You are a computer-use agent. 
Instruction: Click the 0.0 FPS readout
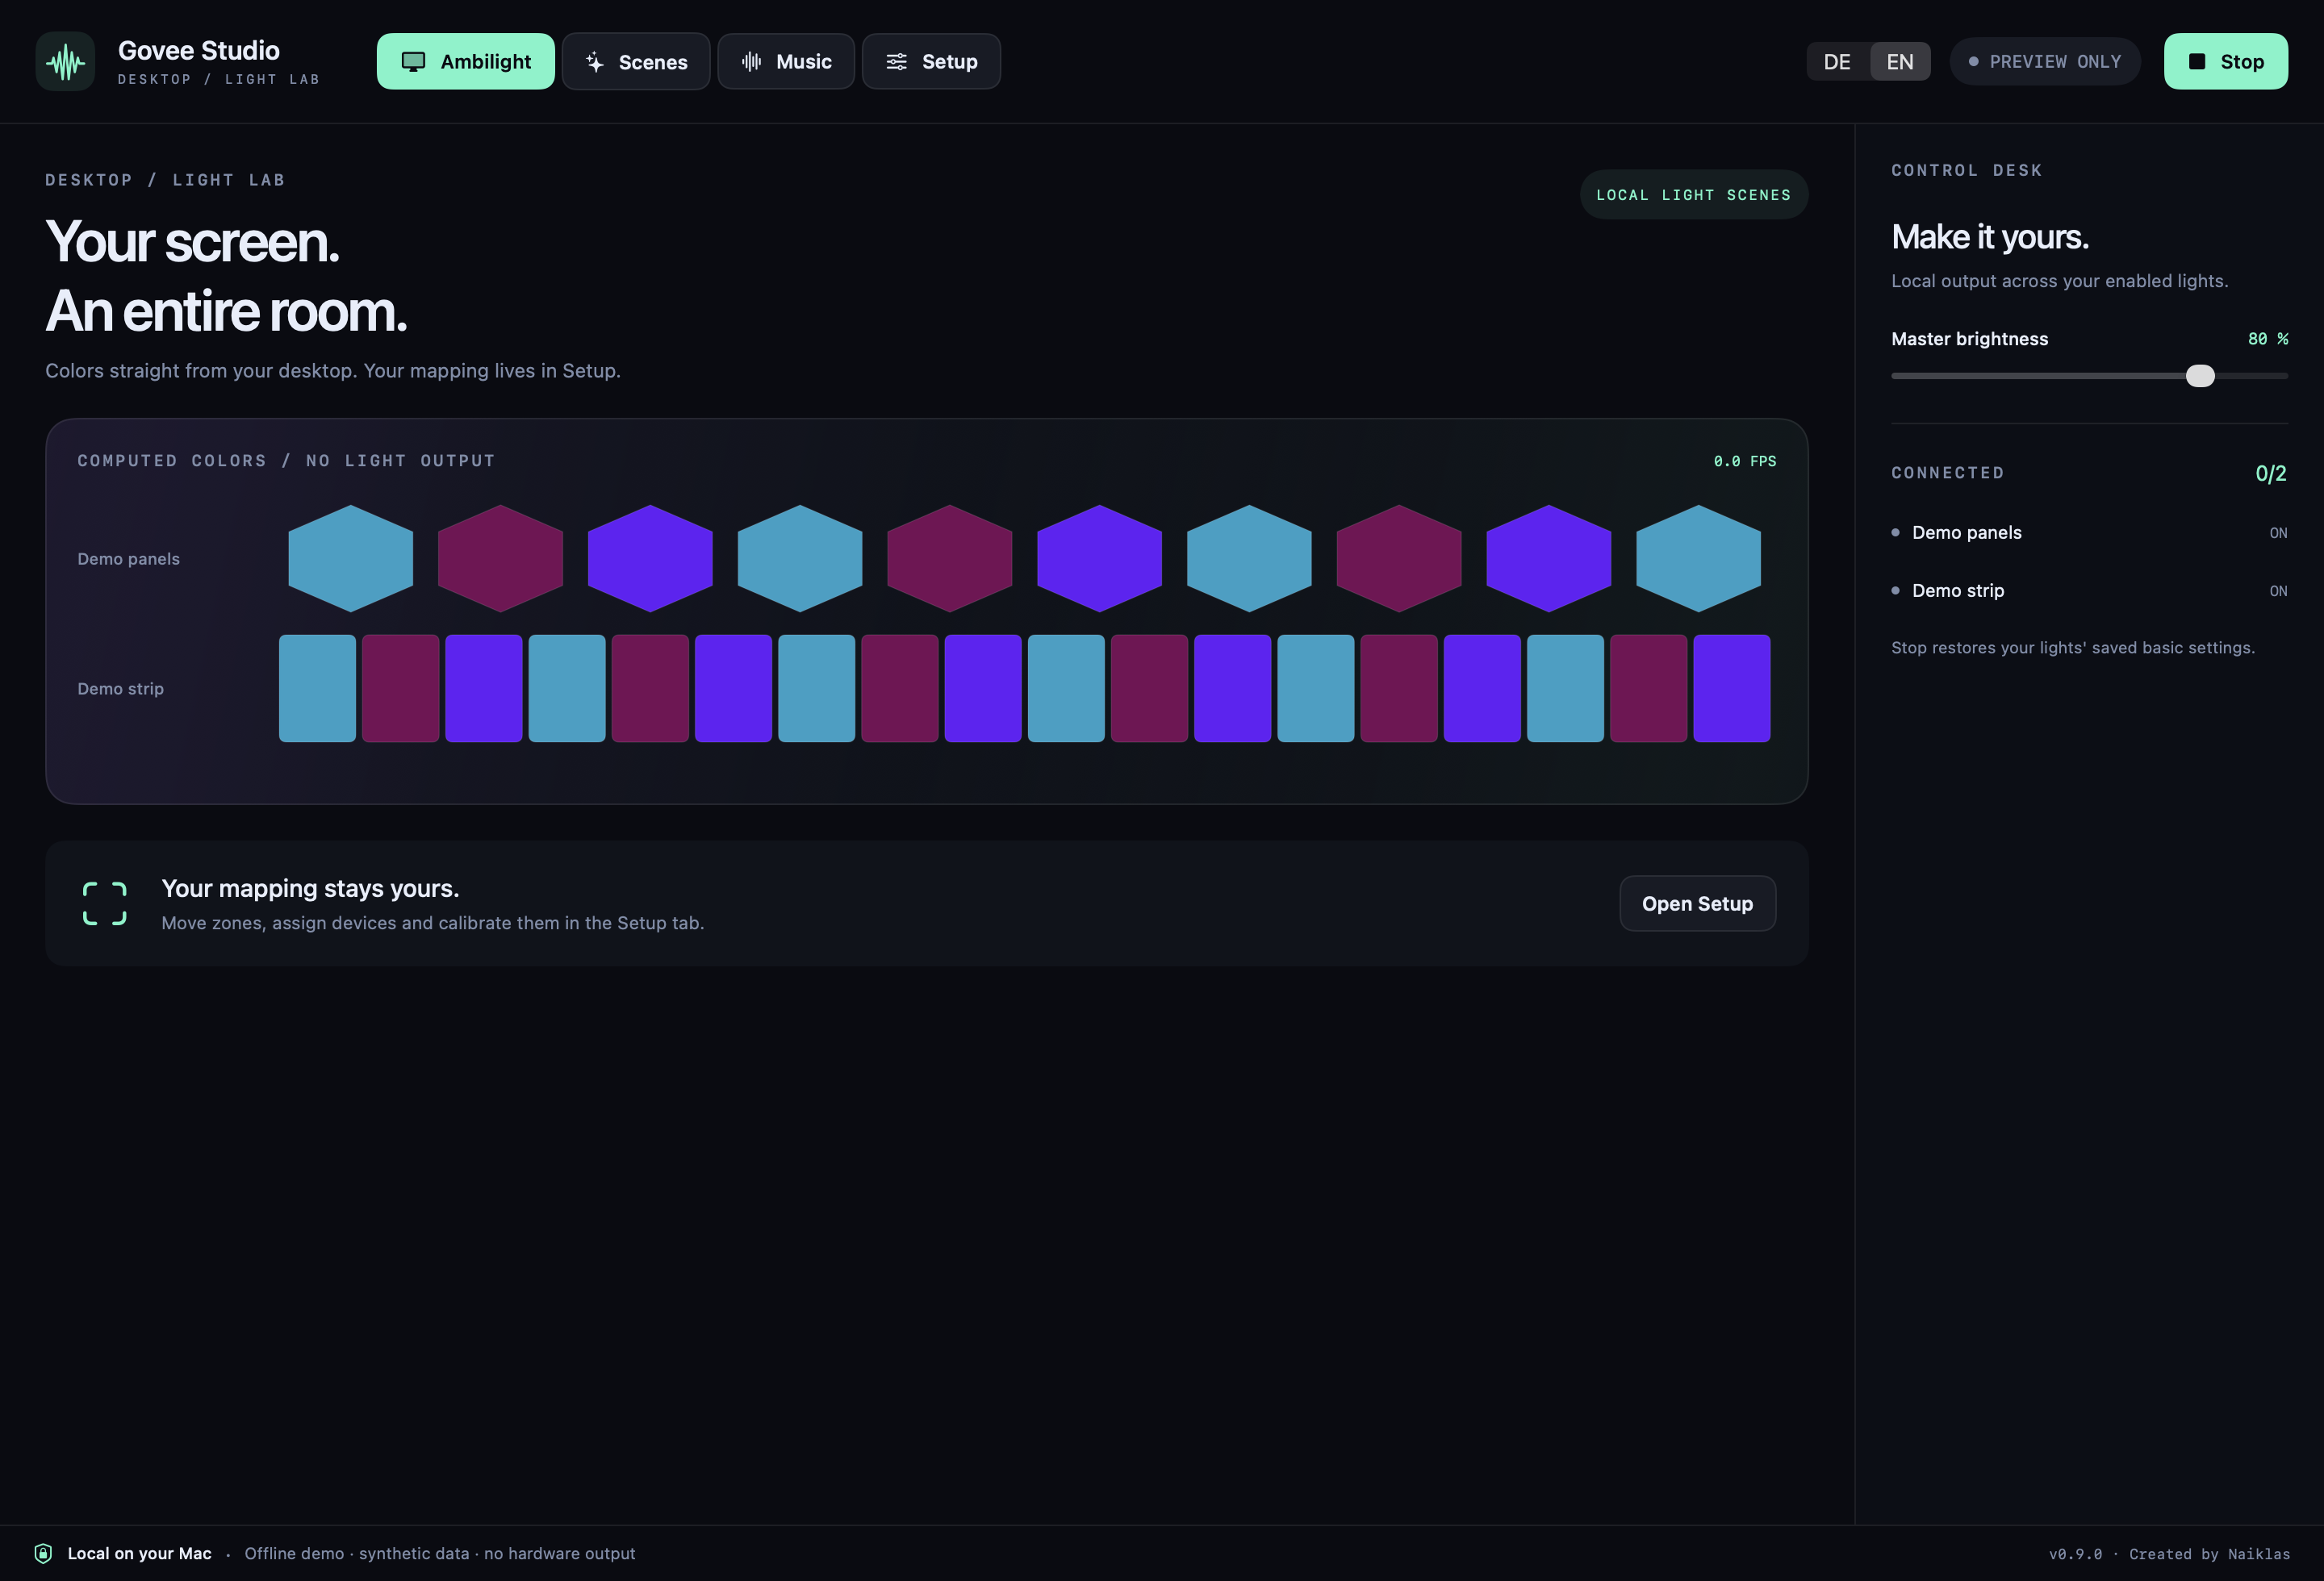click(x=1744, y=461)
